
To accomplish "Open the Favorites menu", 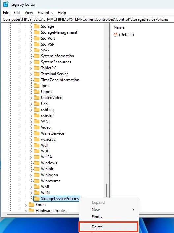I will 45,13.
